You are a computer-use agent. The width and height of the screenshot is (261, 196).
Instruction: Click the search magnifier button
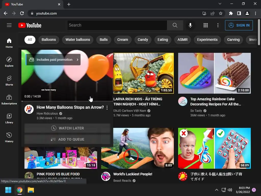coord(175,25)
